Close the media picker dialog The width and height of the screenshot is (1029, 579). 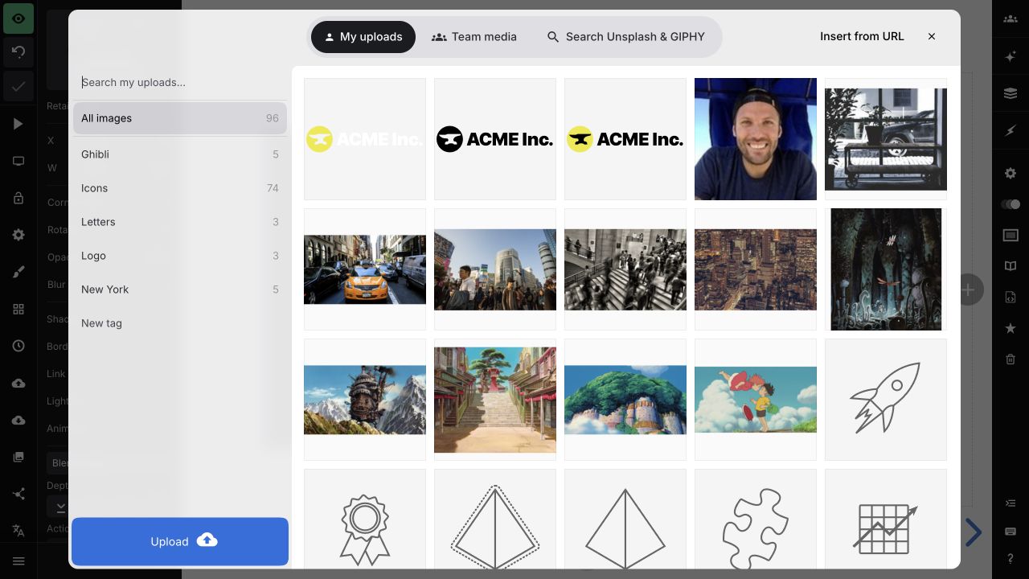(x=932, y=36)
